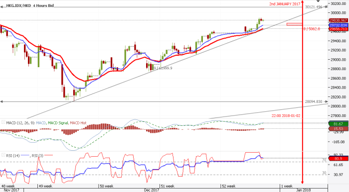Click the red 80.9 RSI value tag
Screen dimensions: 349x192
[339, 159]
